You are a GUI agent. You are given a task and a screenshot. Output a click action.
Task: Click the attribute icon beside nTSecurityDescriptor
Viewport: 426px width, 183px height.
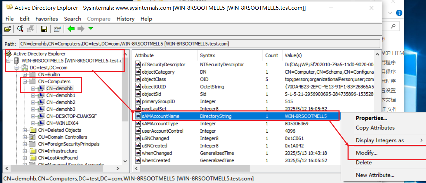tap(138, 65)
